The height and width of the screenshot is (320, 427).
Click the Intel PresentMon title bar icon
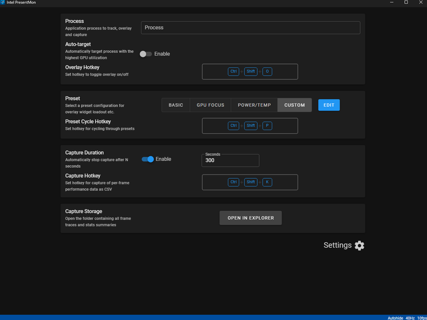pos(3,2)
